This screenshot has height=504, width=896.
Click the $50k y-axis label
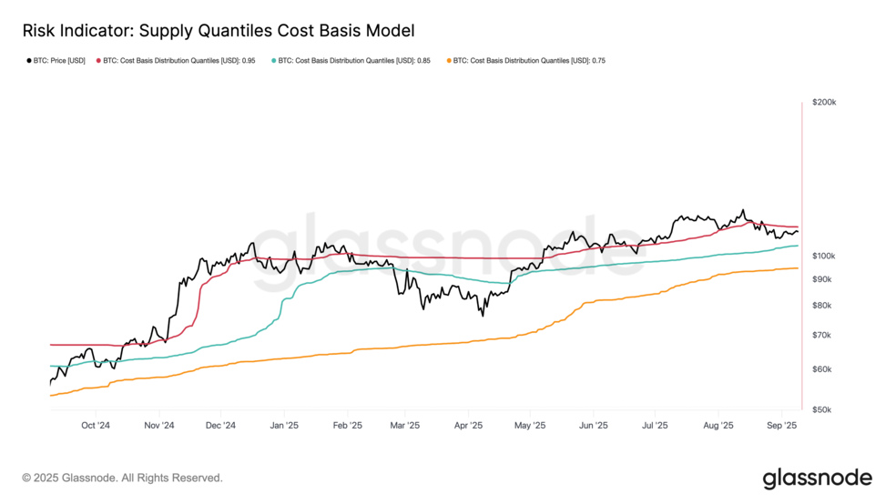tap(821, 409)
